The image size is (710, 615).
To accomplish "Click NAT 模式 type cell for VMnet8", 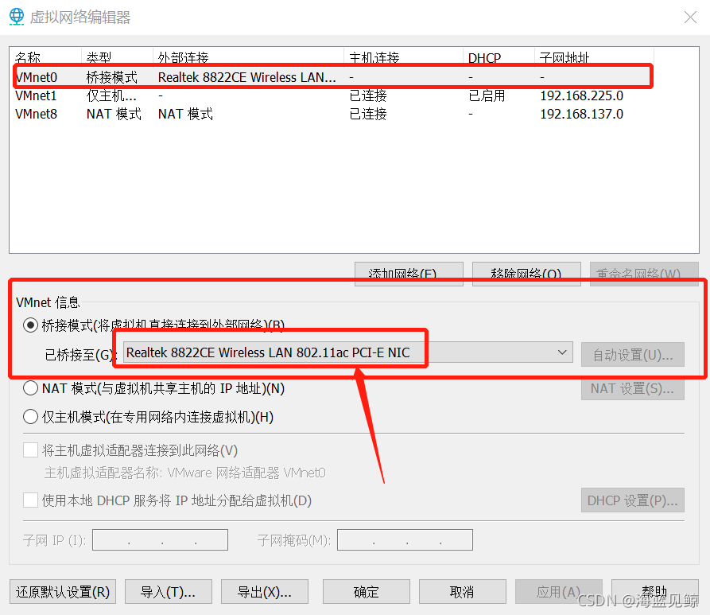I will [x=114, y=114].
